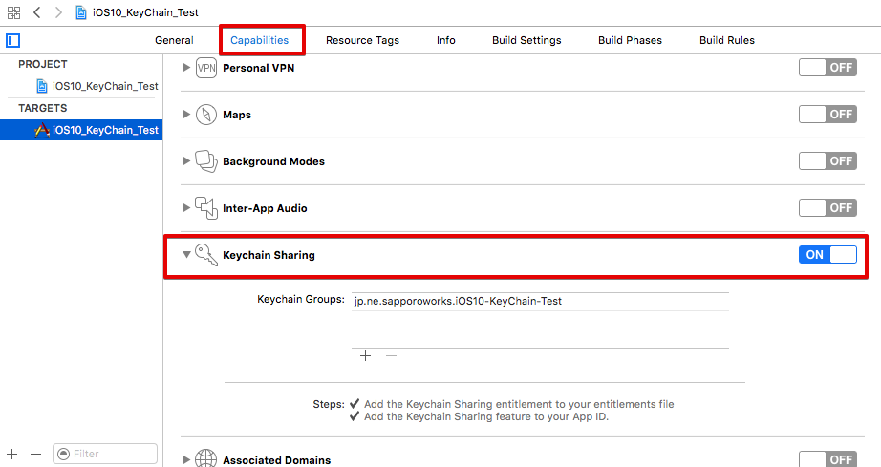This screenshot has height=467, width=881.
Task: Add a new target with plus button
Action: pos(12,454)
